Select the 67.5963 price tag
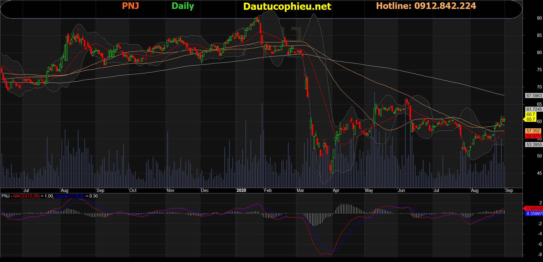This screenshot has height=262, width=543. pos(534,96)
